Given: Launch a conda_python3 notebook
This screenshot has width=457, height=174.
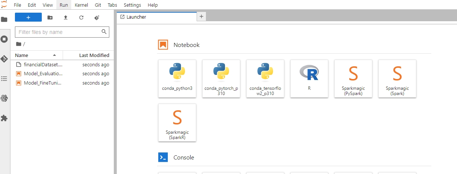Looking at the screenshot, I should point(177,79).
